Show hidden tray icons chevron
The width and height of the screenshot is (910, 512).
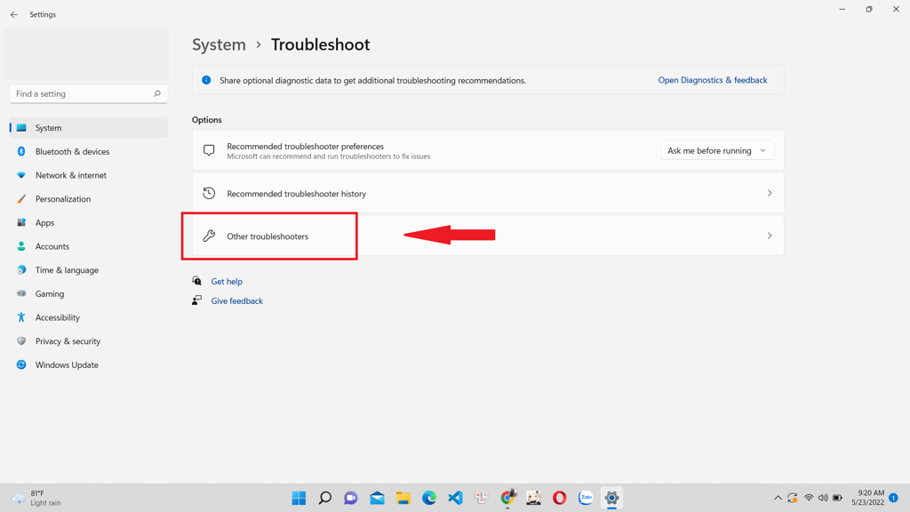pos(778,498)
